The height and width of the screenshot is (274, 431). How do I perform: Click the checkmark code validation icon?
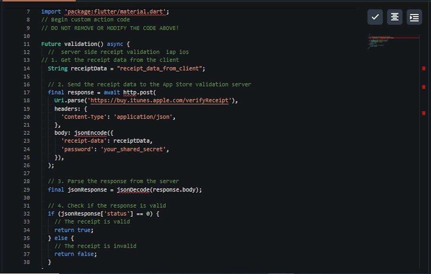[x=375, y=17]
